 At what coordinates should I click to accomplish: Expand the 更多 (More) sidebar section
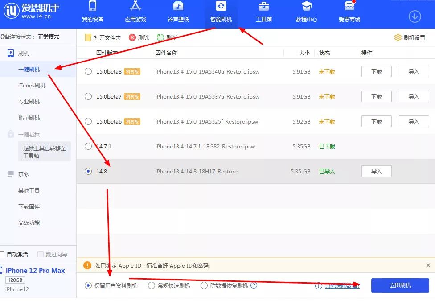click(x=25, y=174)
